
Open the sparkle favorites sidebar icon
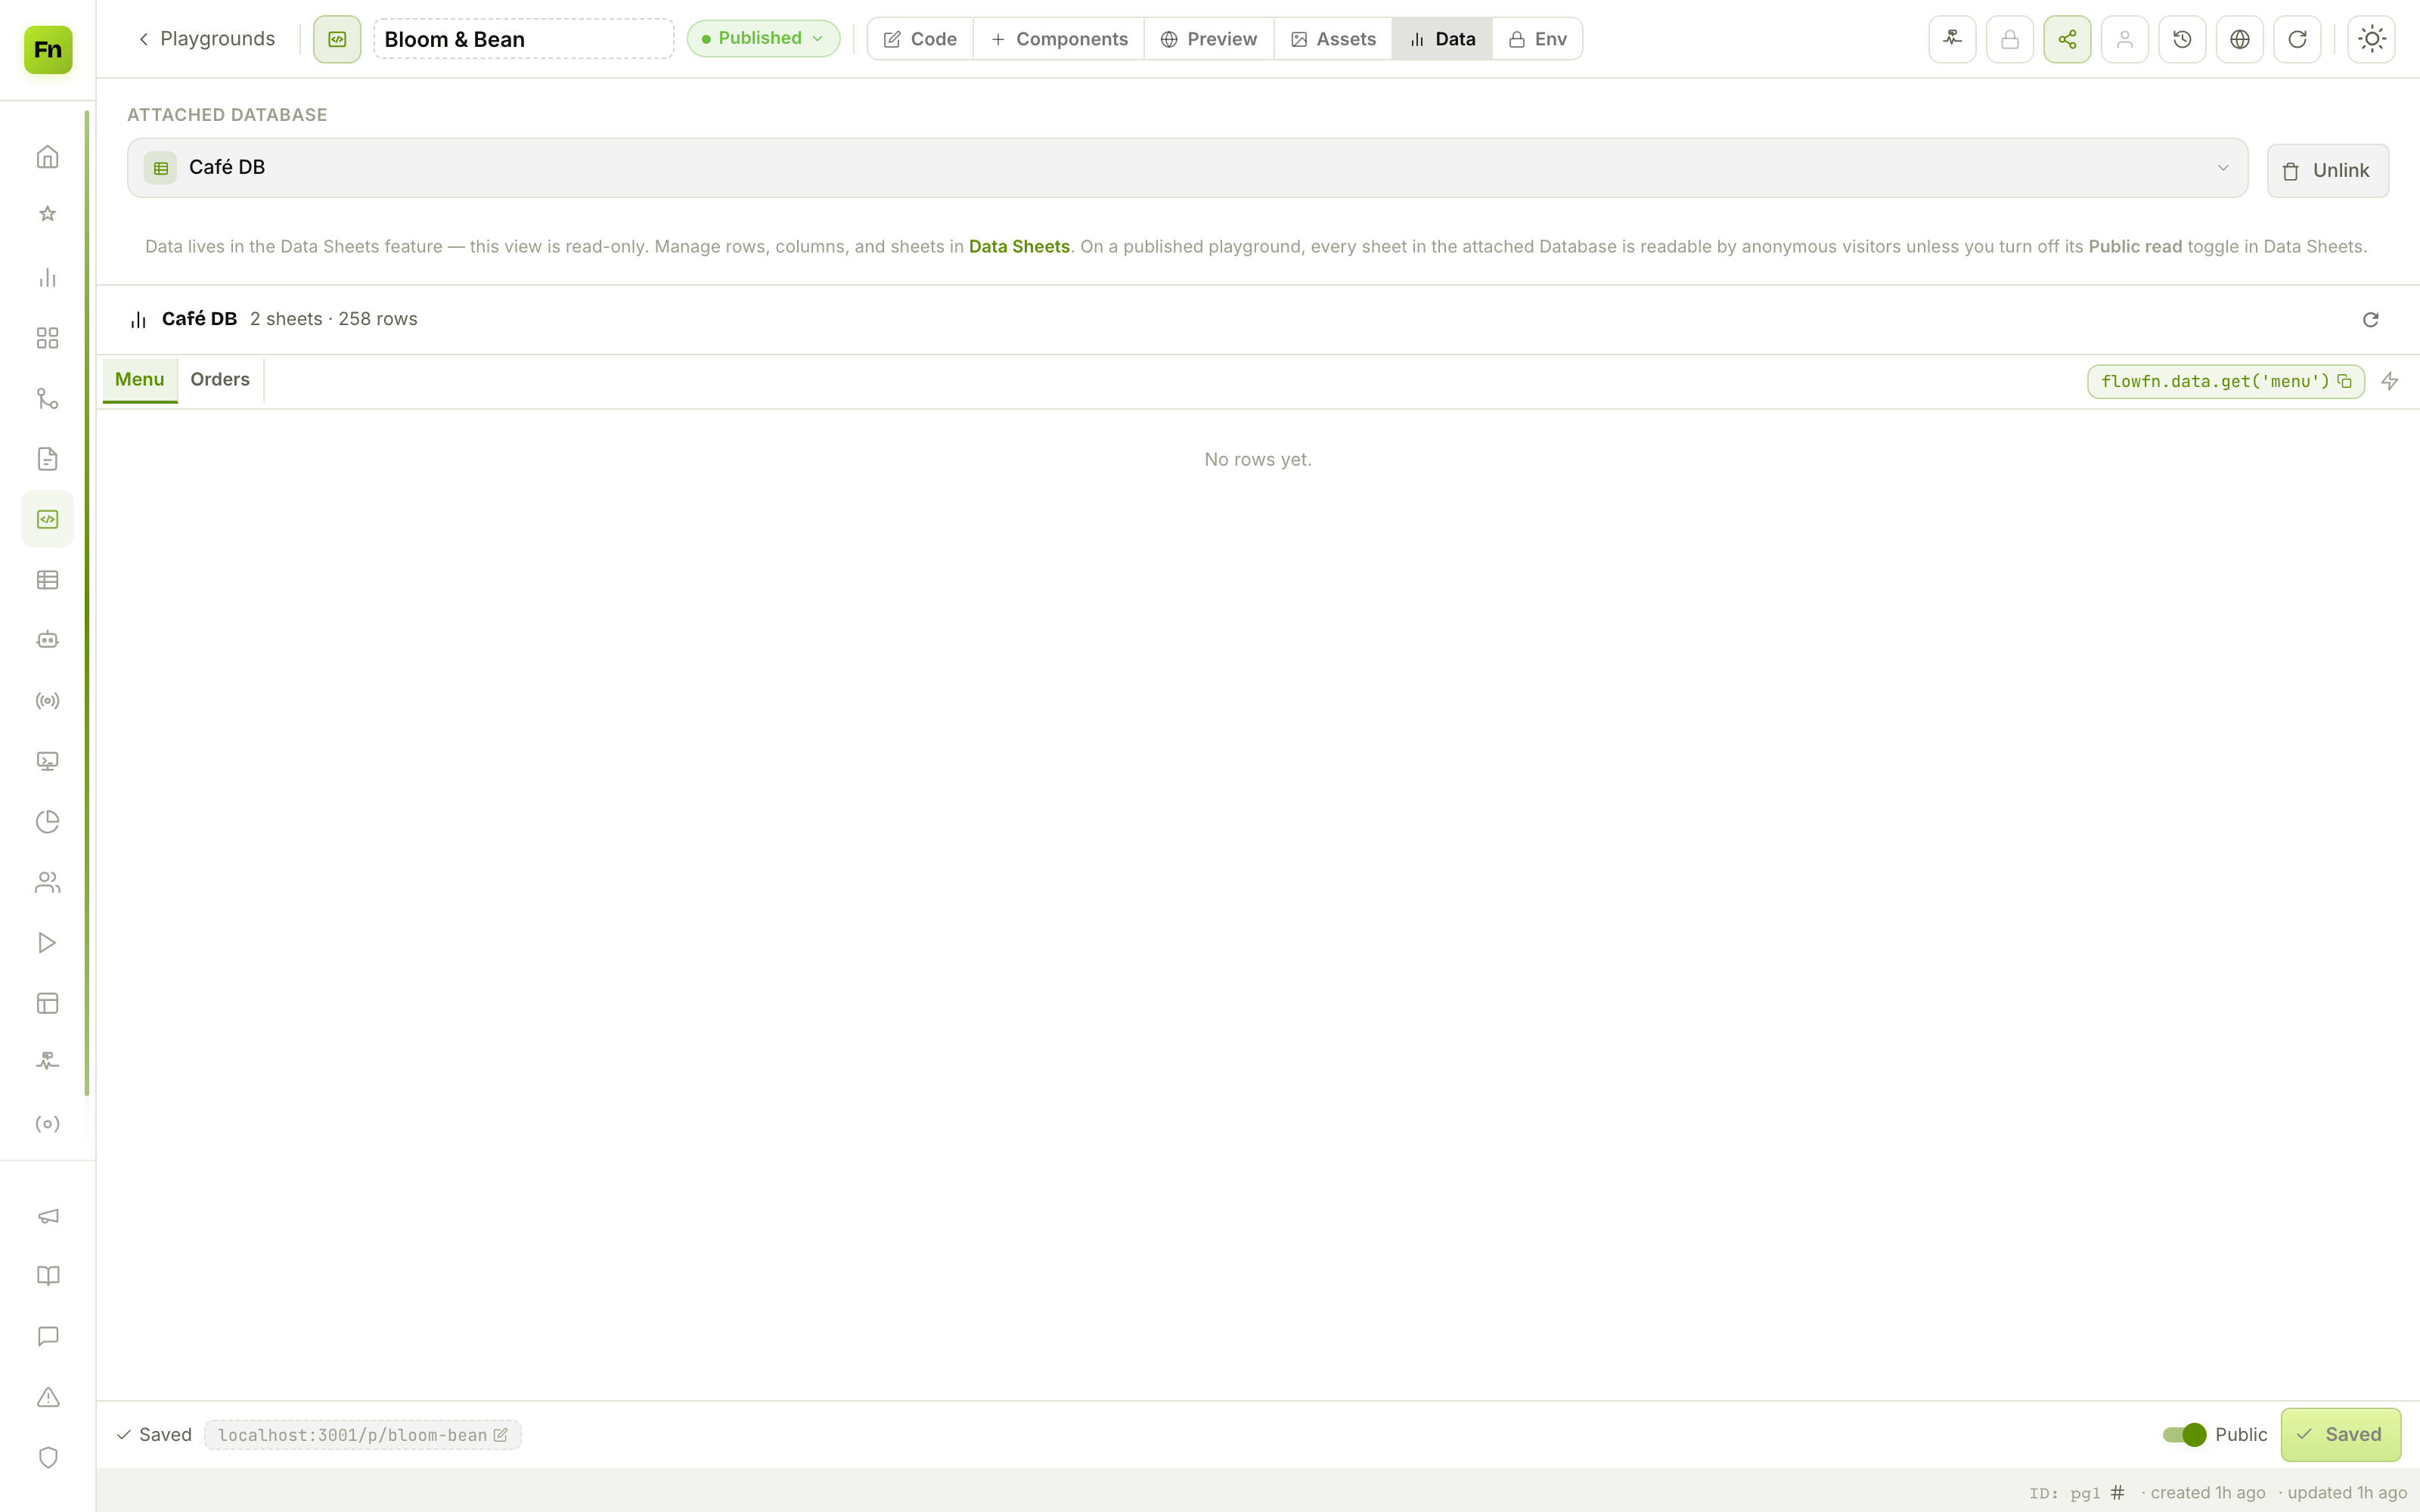(48, 214)
